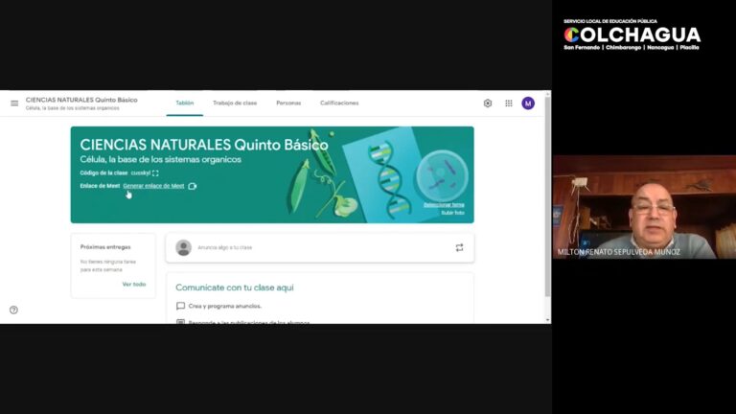Switch to the Tablón tab
This screenshot has width=736, height=414.
(184, 103)
